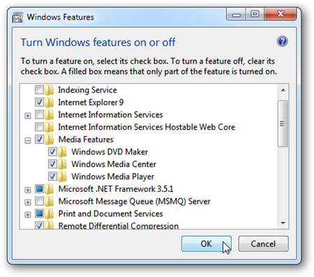Enable Internet Information Services checkbox
The height and width of the screenshot is (277, 314).
click(39, 114)
